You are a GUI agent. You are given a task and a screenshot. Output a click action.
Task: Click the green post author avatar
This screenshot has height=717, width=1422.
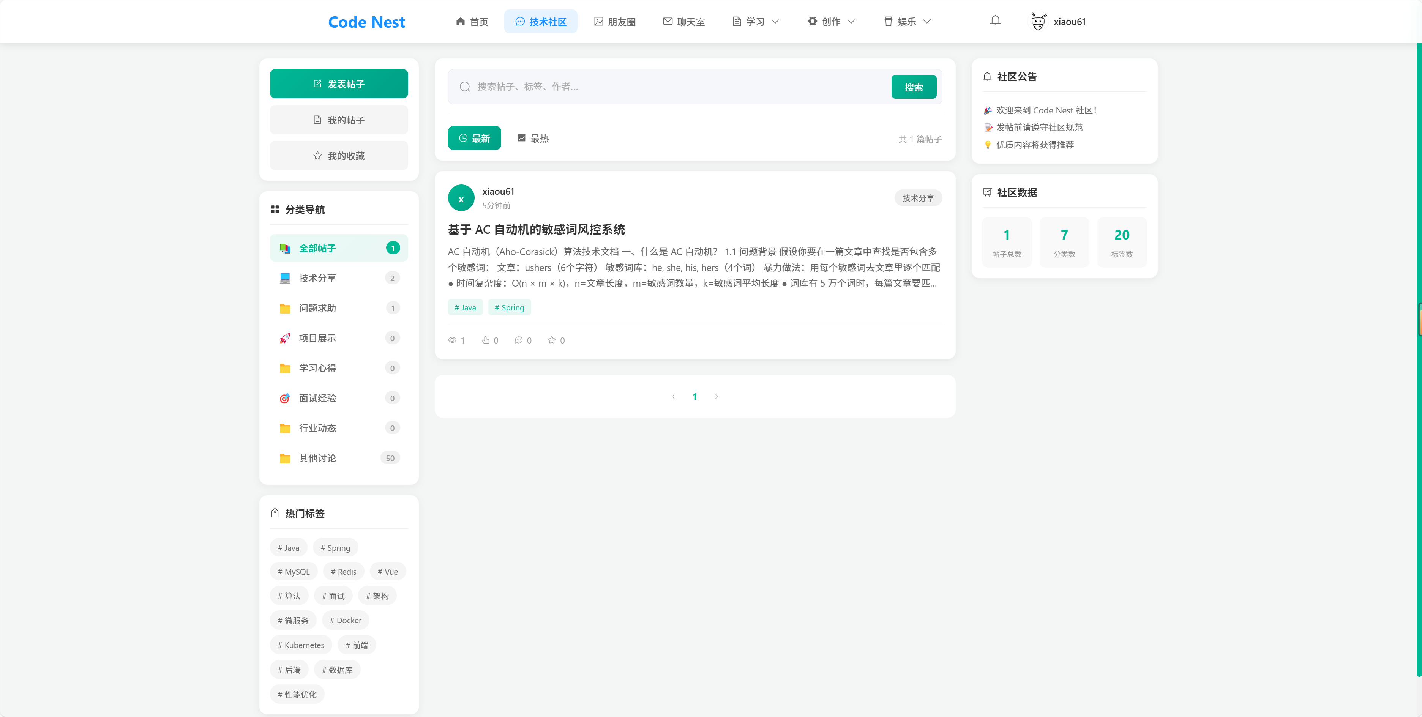tap(461, 198)
